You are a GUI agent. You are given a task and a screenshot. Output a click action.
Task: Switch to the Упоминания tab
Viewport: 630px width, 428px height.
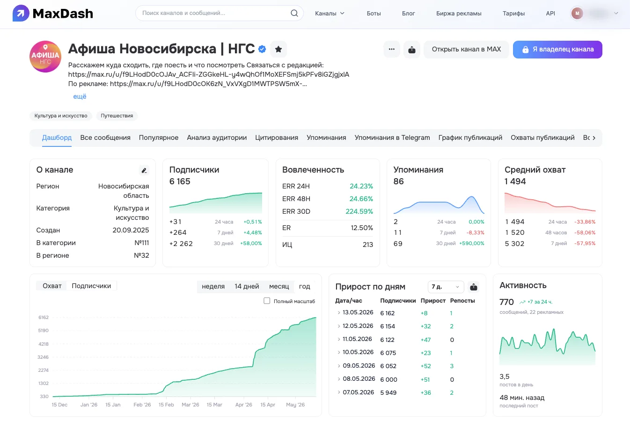(x=326, y=138)
